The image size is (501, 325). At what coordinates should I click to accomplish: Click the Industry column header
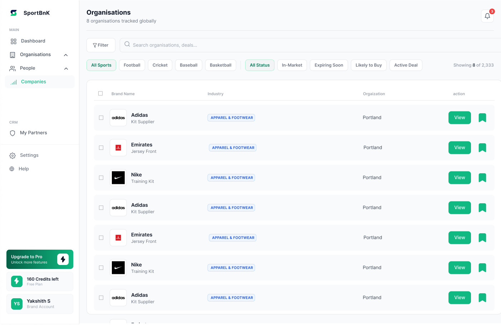point(215,94)
